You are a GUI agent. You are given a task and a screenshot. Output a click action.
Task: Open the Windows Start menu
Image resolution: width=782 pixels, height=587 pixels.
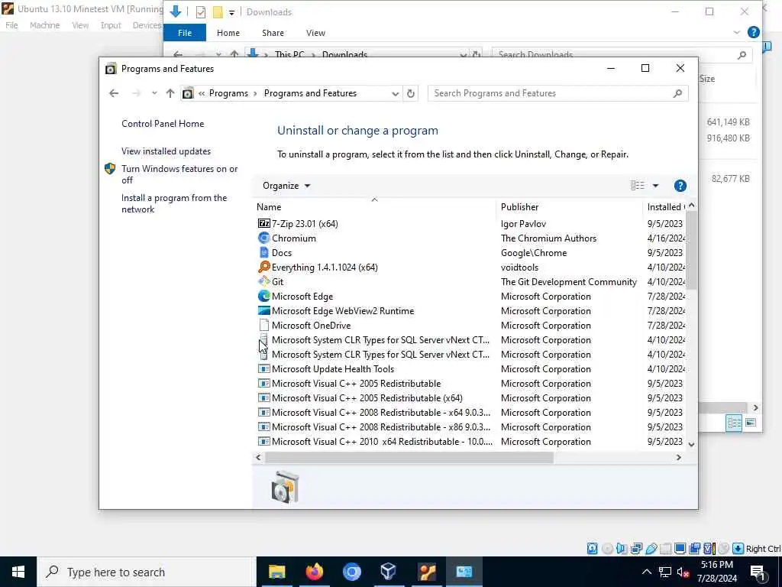click(x=18, y=572)
